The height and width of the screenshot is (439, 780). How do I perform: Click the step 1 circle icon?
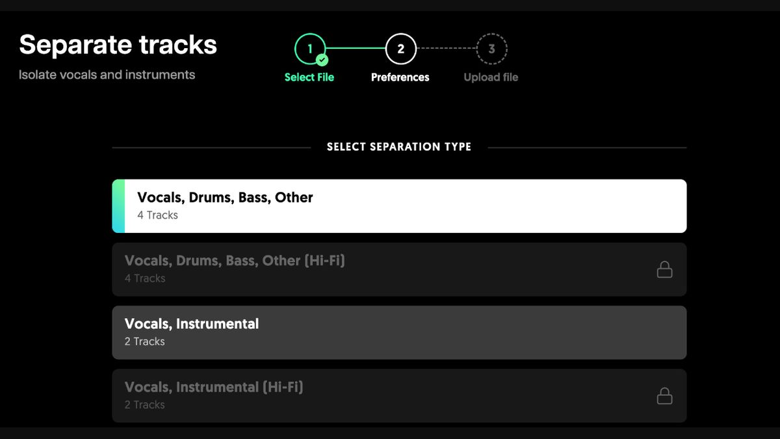tap(310, 48)
